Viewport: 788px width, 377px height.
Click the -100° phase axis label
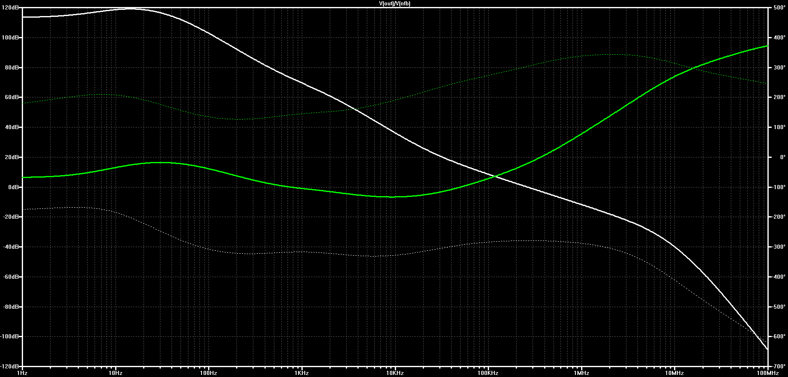779,187
